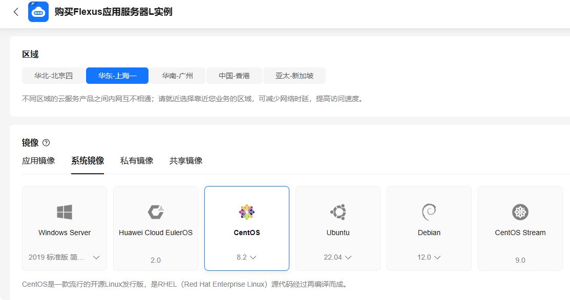Screen dimensions: 570x300
Task: Choose the CentOS Stream card label
Action: [x=520, y=233]
